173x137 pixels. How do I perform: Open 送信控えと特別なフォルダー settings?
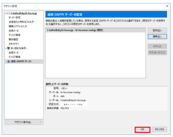tap(22, 22)
